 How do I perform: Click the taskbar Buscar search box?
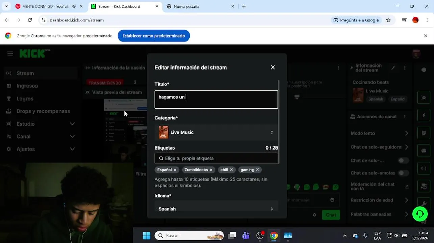[189, 236]
